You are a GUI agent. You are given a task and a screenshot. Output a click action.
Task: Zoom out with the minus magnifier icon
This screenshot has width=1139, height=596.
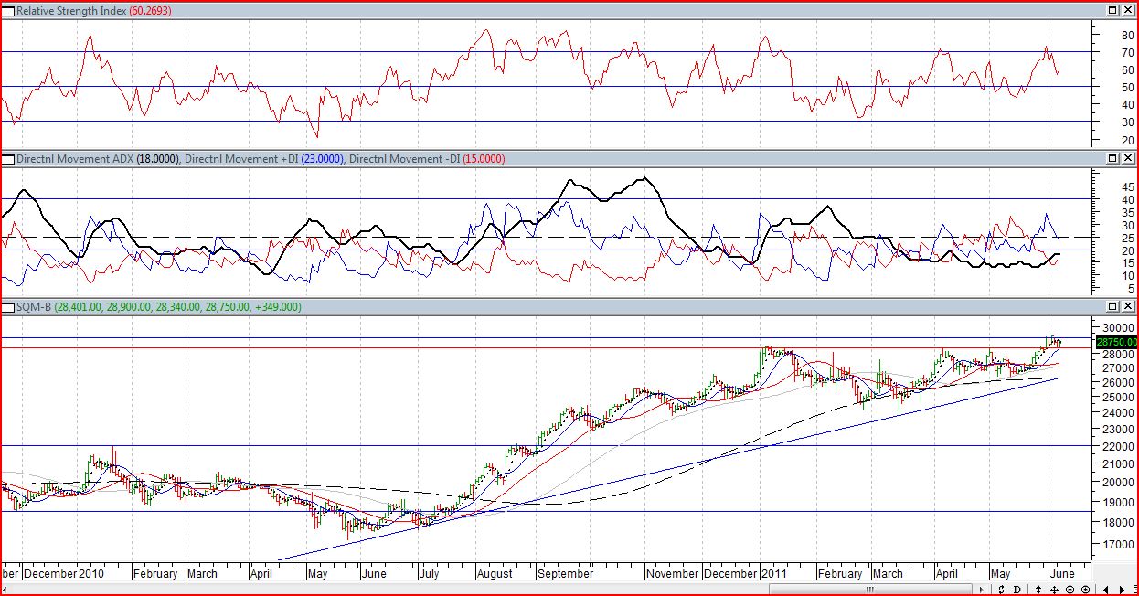[x=1070, y=590]
